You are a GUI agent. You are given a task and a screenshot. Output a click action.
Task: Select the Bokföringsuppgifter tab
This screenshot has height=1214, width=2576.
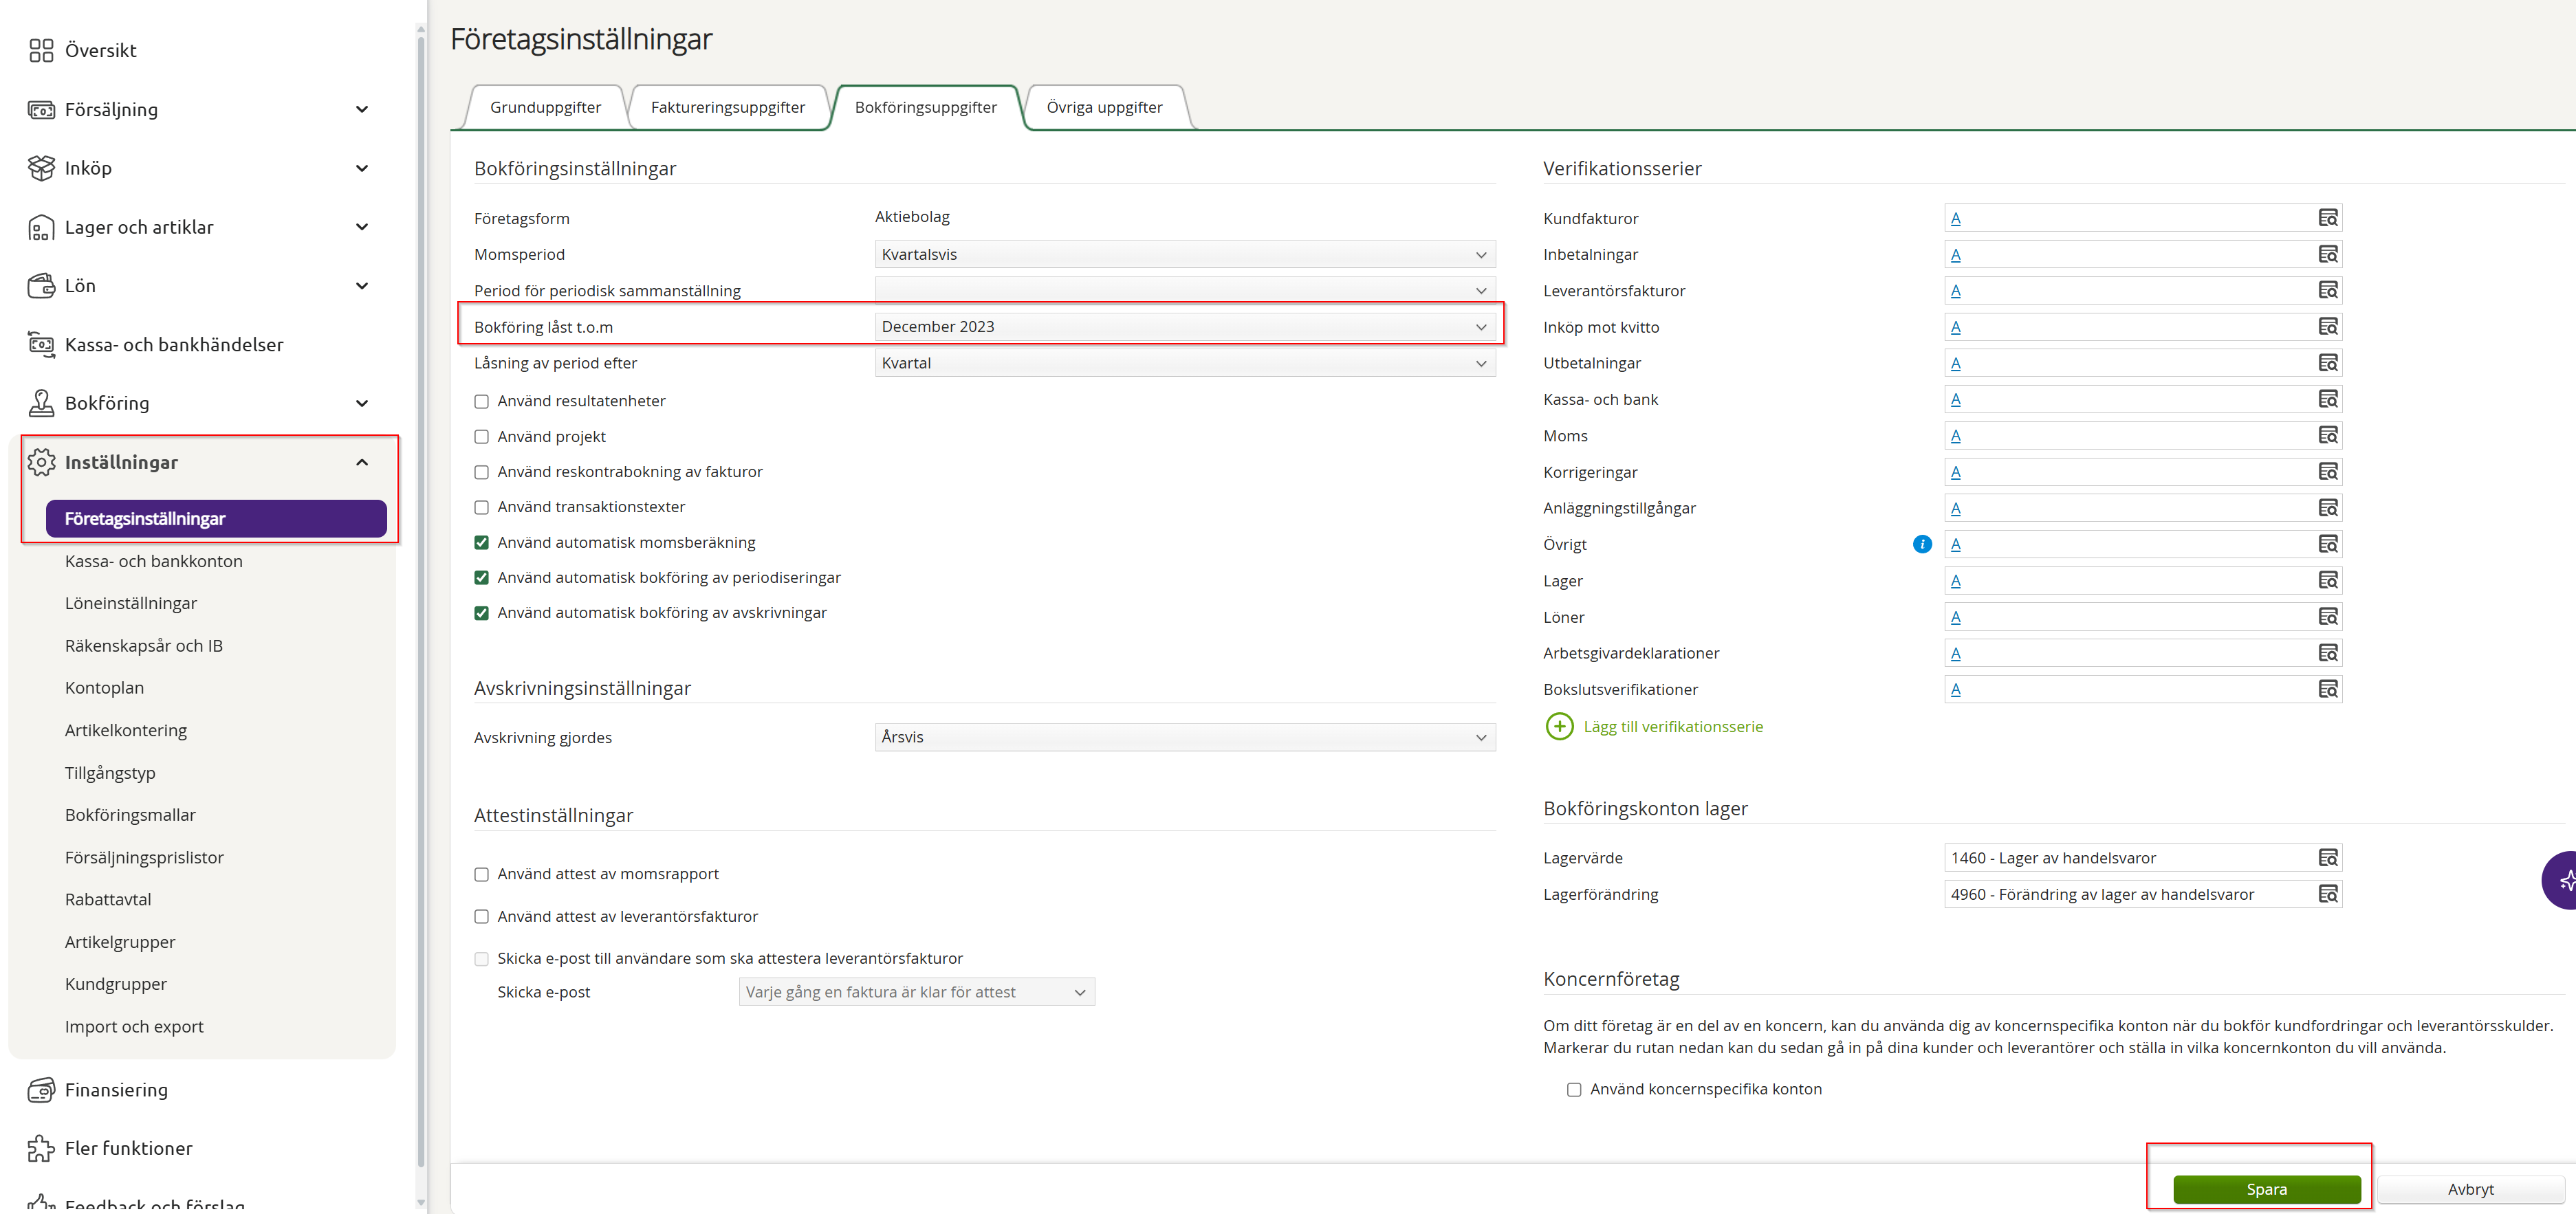click(926, 107)
